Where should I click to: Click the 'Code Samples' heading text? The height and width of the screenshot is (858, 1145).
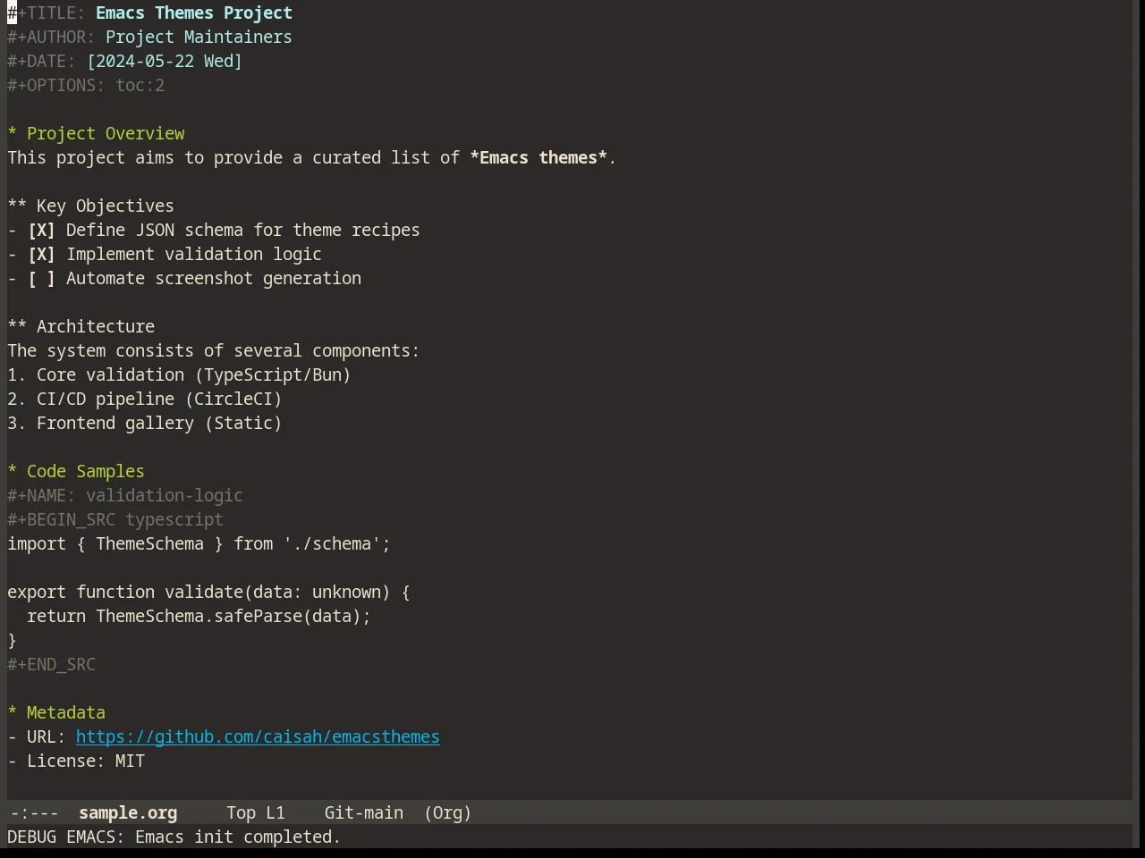click(x=86, y=471)
